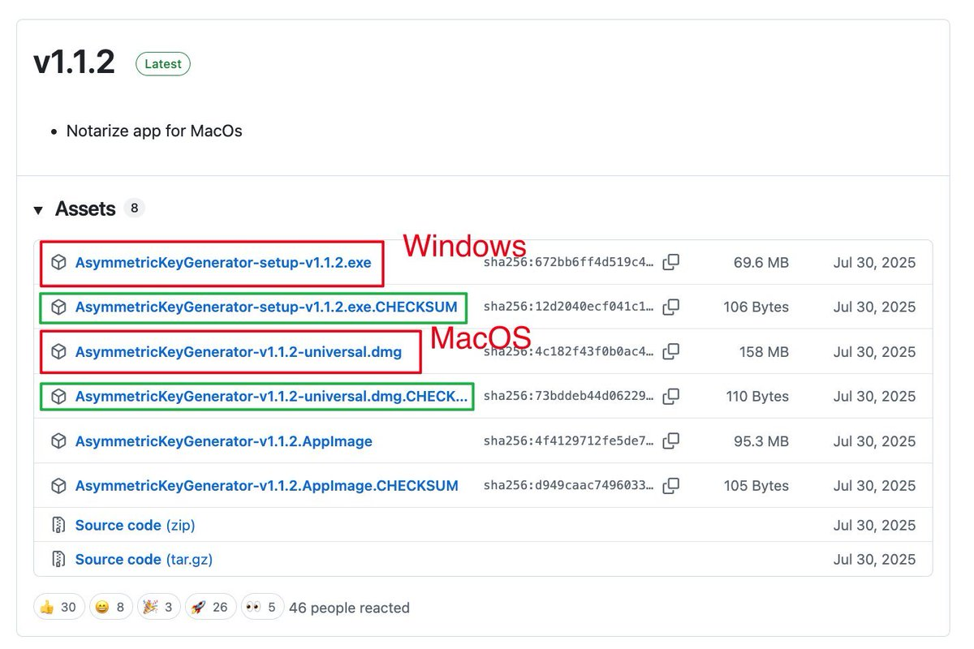This screenshot has width=974, height=649.
Task: Click the zip file icon for Source code (zip)
Action: coord(58,526)
